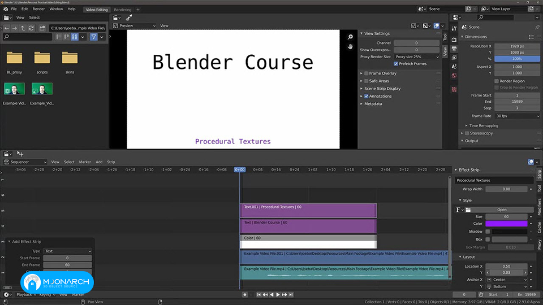The height and width of the screenshot is (305, 543).
Task: Expand Metadata panel
Action: pyautogui.click(x=373, y=104)
